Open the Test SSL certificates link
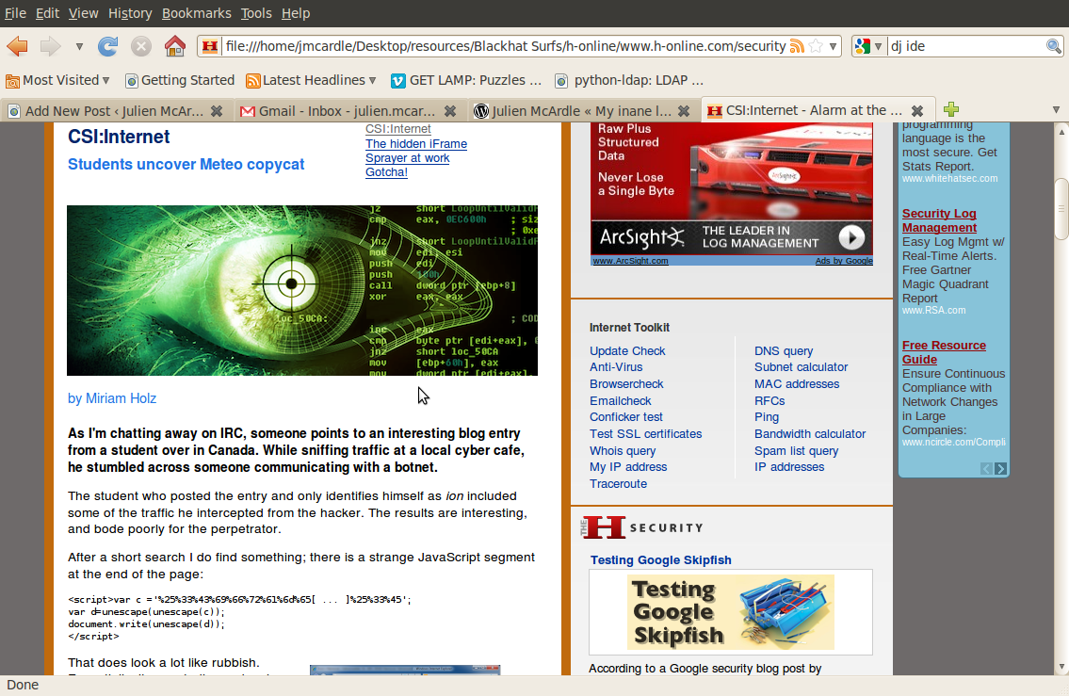Viewport: 1069px width, 696px height. point(645,433)
